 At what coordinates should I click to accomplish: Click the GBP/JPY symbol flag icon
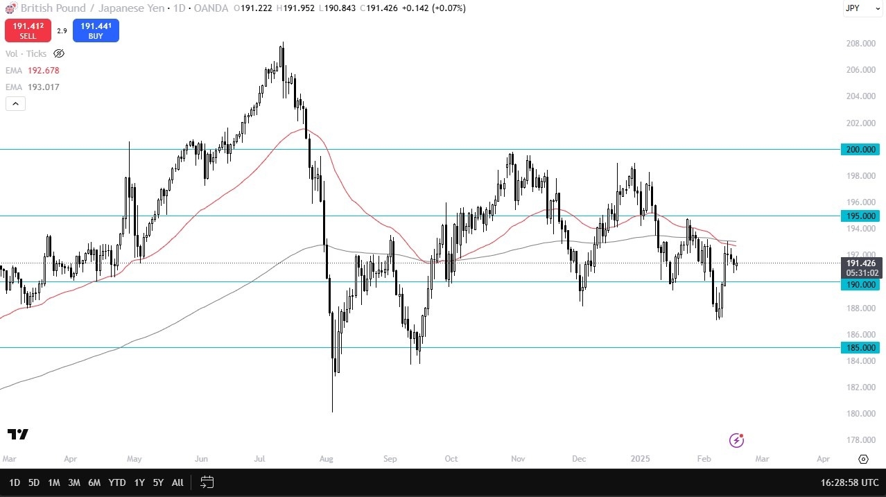click(x=10, y=8)
